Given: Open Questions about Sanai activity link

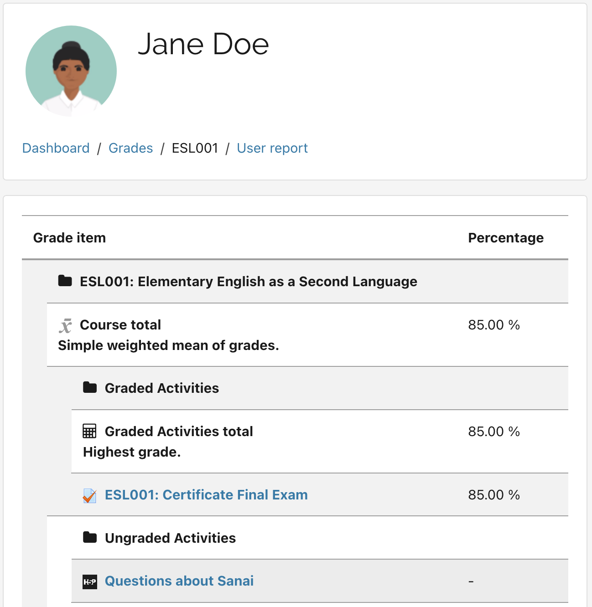Looking at the screenshot, I should pos(179,581).
